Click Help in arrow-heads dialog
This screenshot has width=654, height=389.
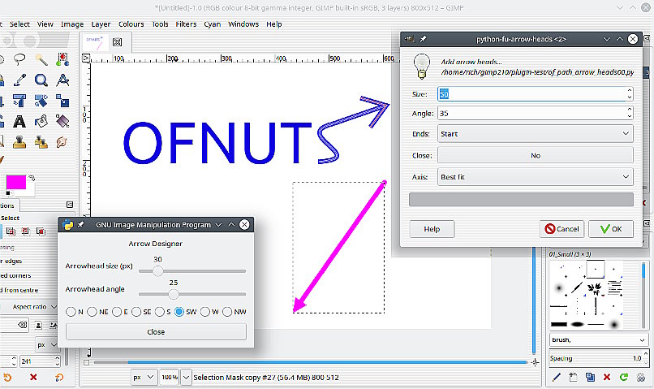[432, 229]
